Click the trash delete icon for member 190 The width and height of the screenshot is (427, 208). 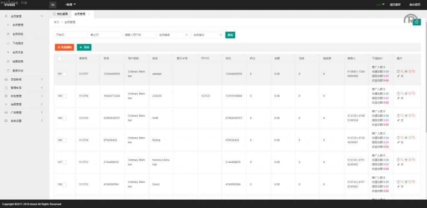click(402, 98)
